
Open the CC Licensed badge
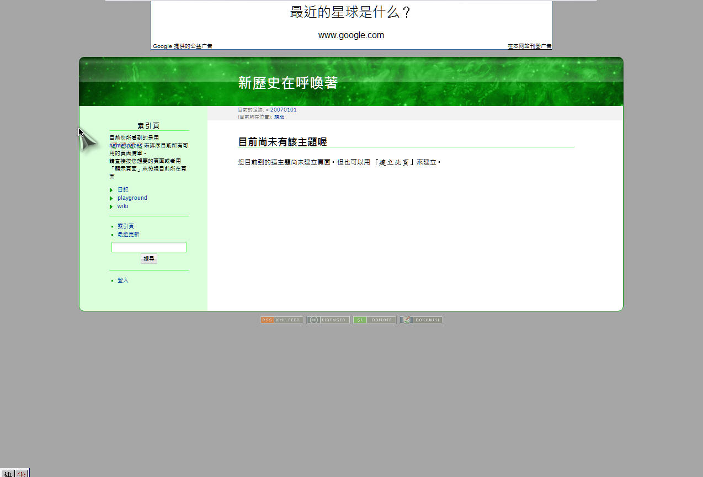click(x=328, y=320)
